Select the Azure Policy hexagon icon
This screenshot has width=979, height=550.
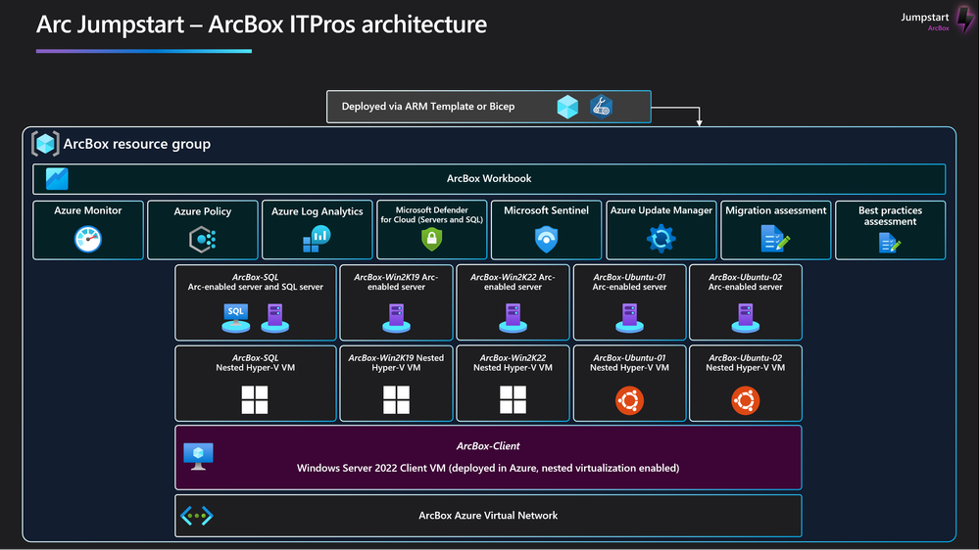202,240
